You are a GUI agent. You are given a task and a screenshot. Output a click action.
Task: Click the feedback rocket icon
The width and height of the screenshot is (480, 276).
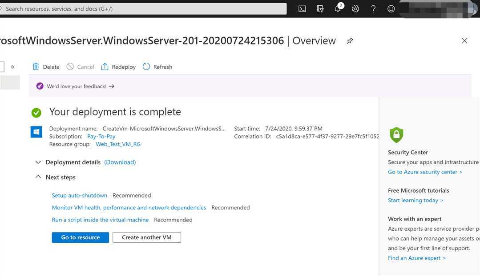40,86
